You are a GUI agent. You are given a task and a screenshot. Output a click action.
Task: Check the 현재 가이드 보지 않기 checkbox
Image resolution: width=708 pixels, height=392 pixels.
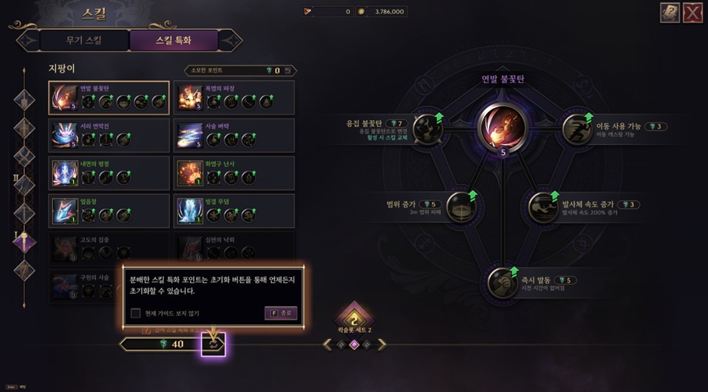click(135, 313)
